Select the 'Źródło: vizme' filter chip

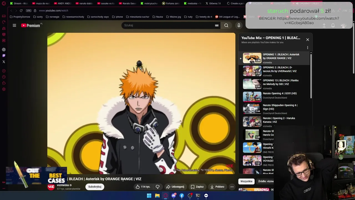[265, 181]
